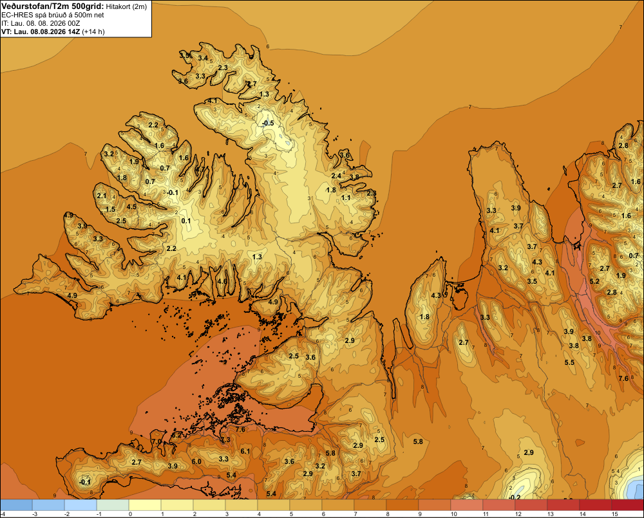Click the '2.1' temperature value
Screen dimensions: 644x518
tap(102, 196)
